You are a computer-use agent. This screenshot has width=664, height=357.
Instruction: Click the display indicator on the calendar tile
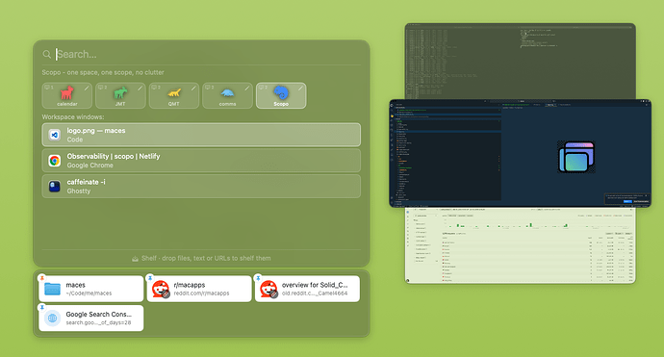tap(49, 88)
